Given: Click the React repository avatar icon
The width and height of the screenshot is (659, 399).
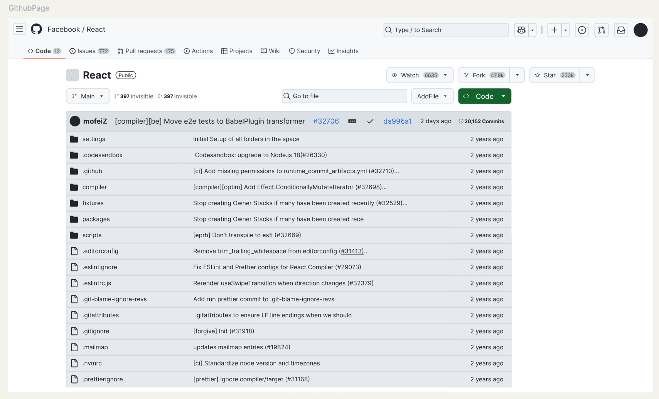Looking at the screenshot, I should tap(72, 75).
